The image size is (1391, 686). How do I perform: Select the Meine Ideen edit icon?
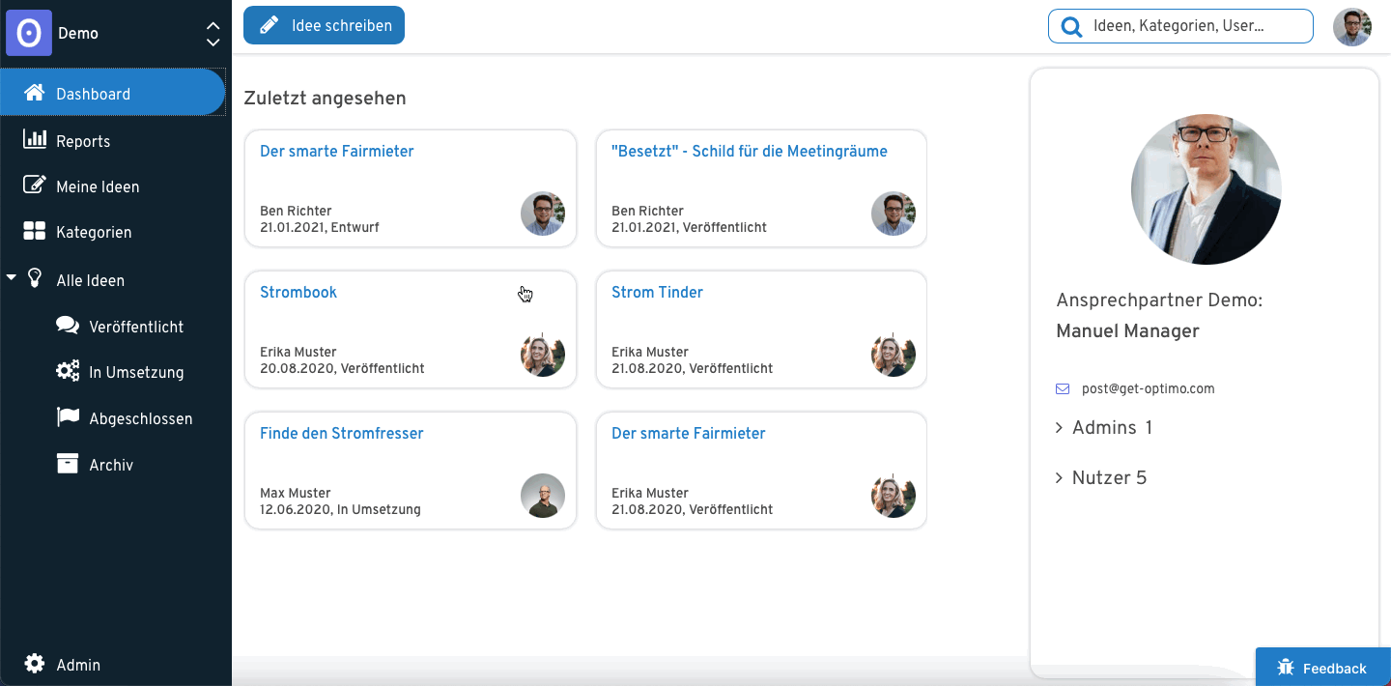point(35,186)
